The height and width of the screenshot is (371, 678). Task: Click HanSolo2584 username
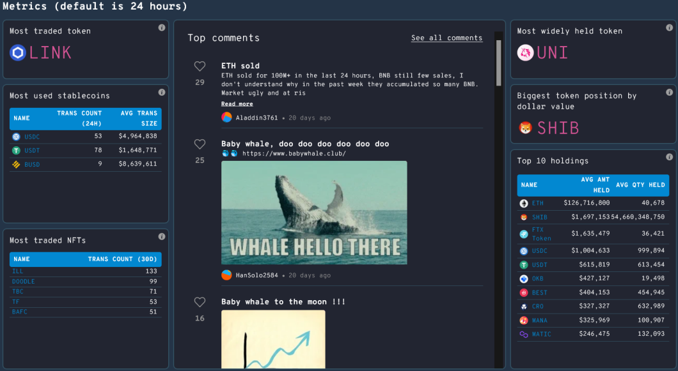pyautogui.click(x=257, y=275)
